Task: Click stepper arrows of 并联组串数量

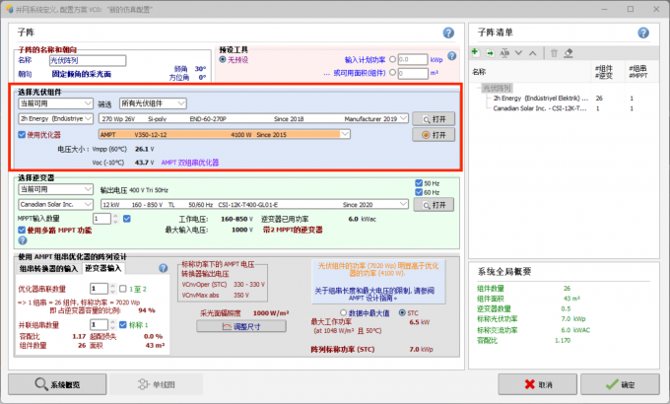Action: tap(112, 325)
